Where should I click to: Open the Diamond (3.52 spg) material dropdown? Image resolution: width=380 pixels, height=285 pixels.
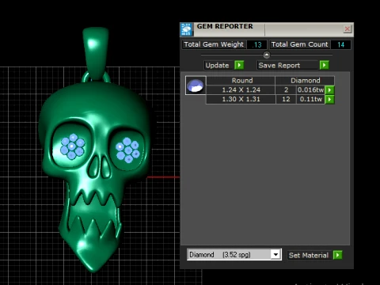[x=275, y=255]
